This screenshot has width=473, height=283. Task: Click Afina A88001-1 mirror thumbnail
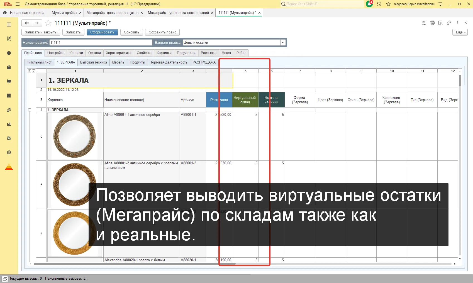[75, 136]
